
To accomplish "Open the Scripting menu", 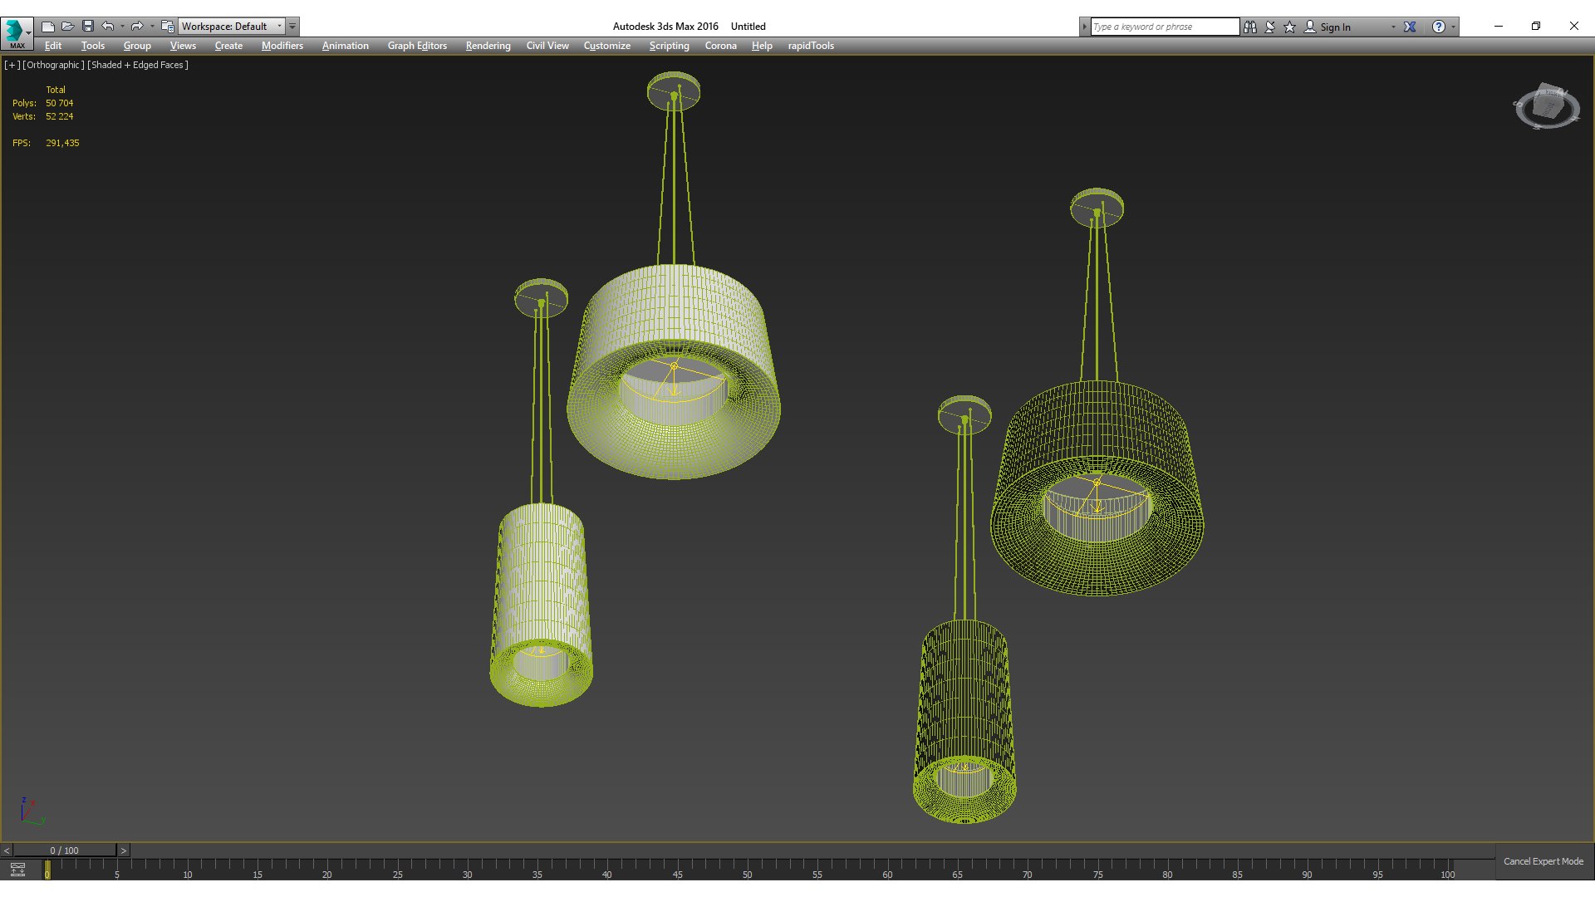I will [669, 46].
